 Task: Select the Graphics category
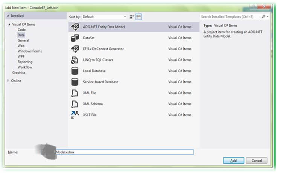(19, 73)
